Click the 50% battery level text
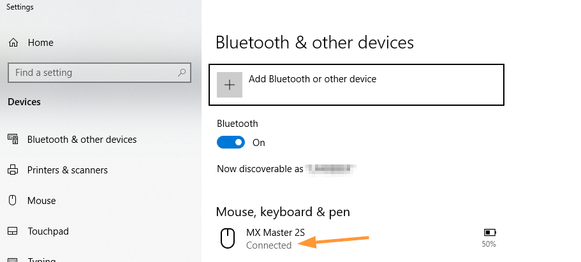581x262 pixels. pyautogui.click(x=489, y=244)
